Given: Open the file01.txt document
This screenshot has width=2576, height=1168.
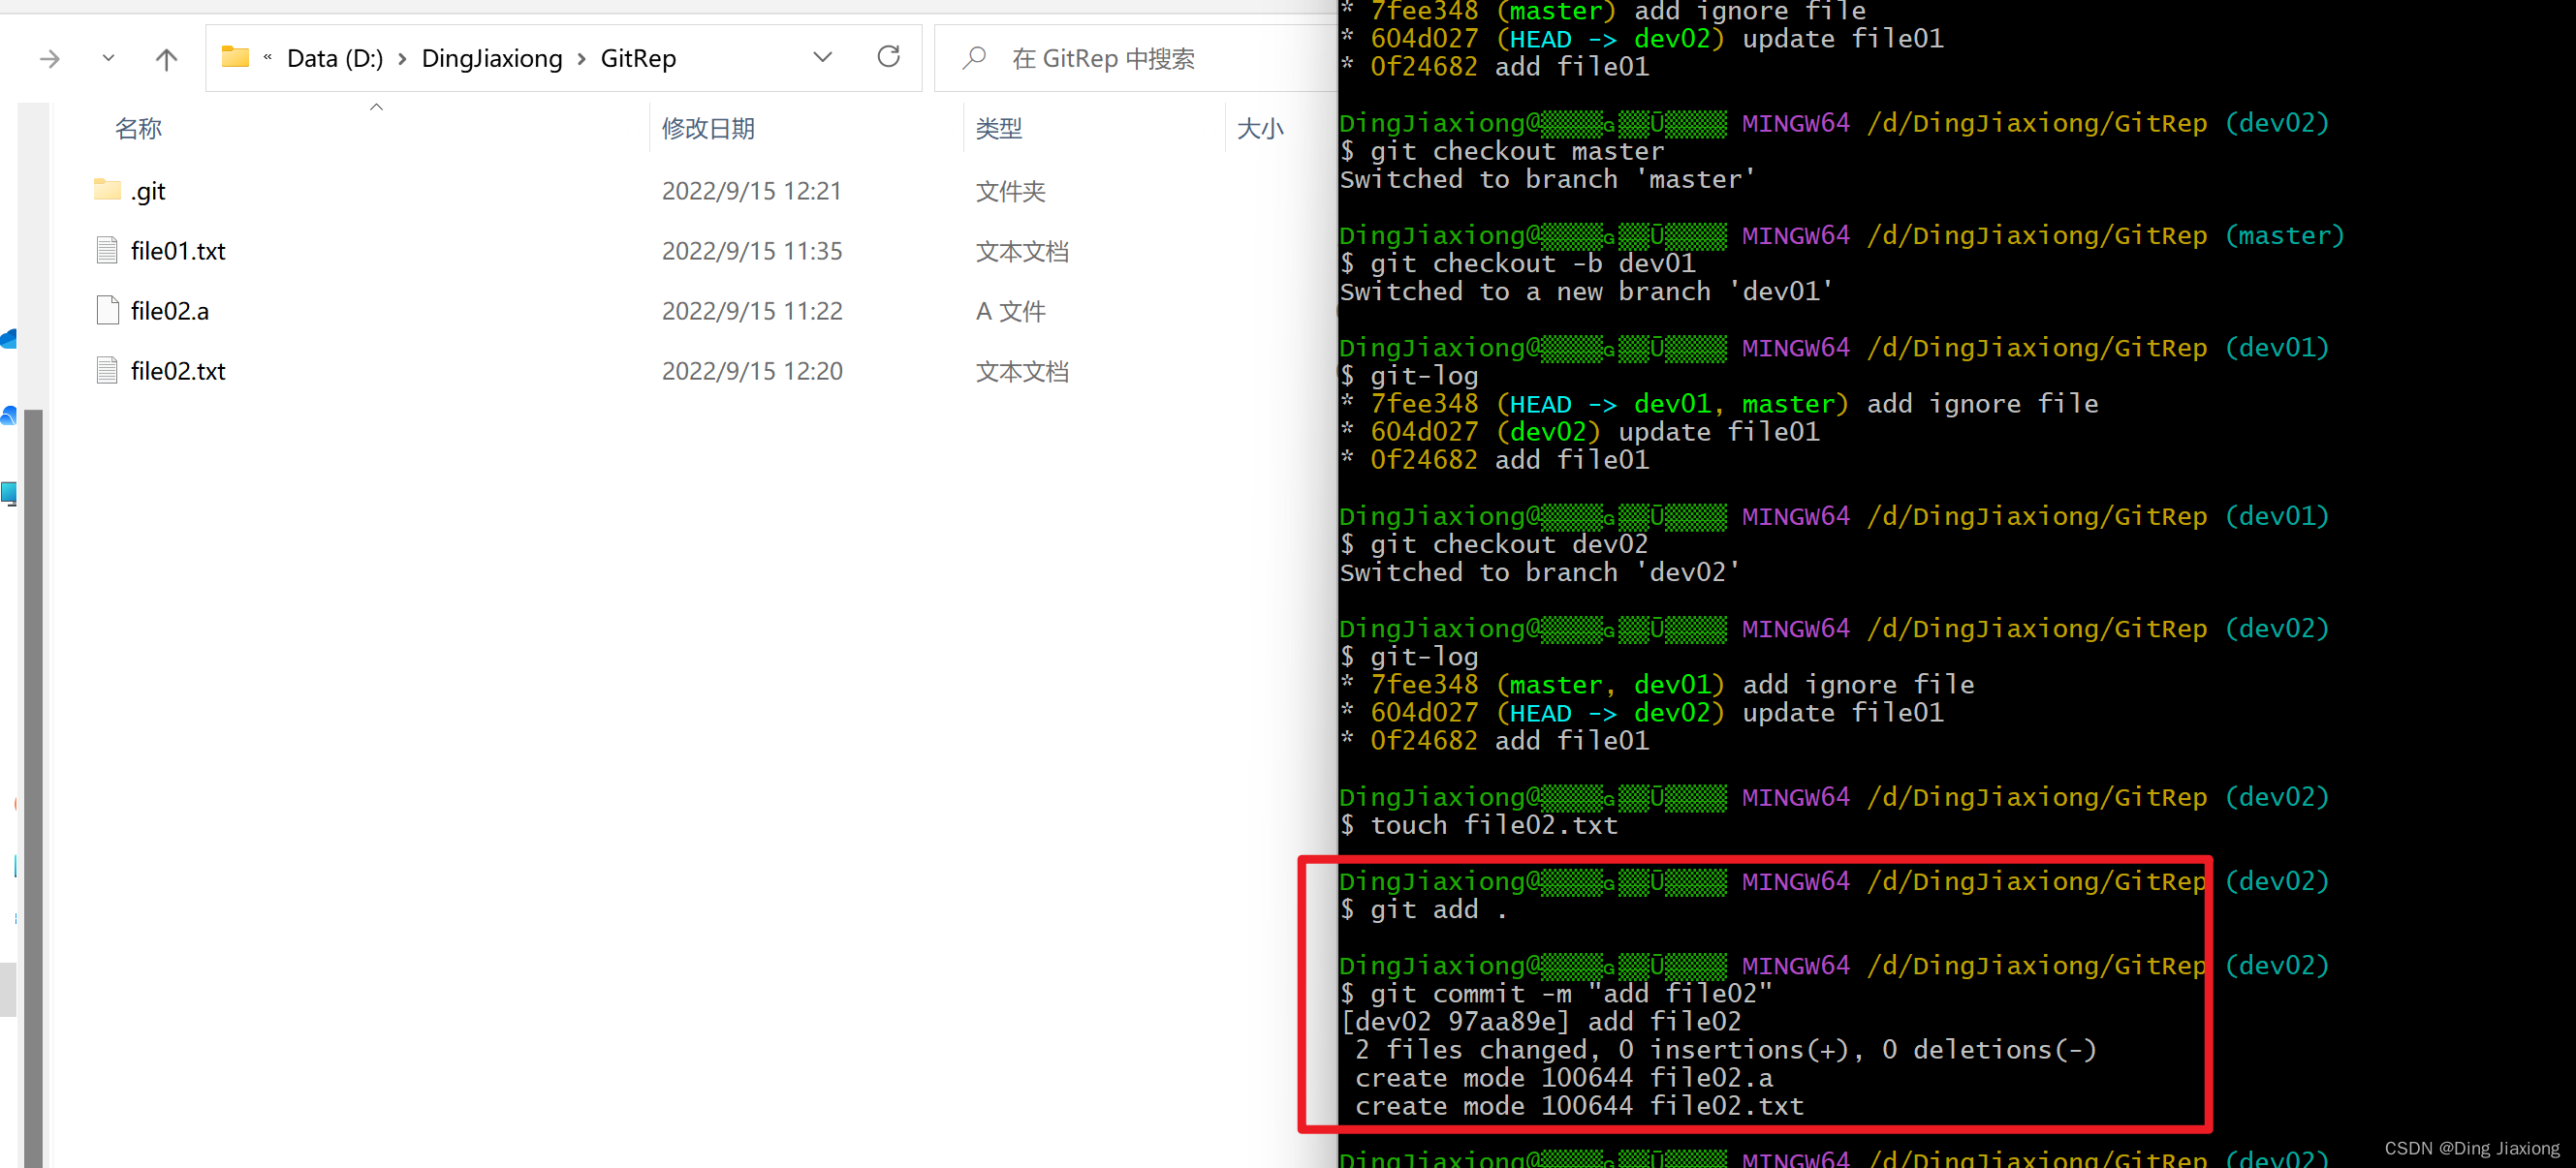Looking at the screenshot, I should pos(178,251).
